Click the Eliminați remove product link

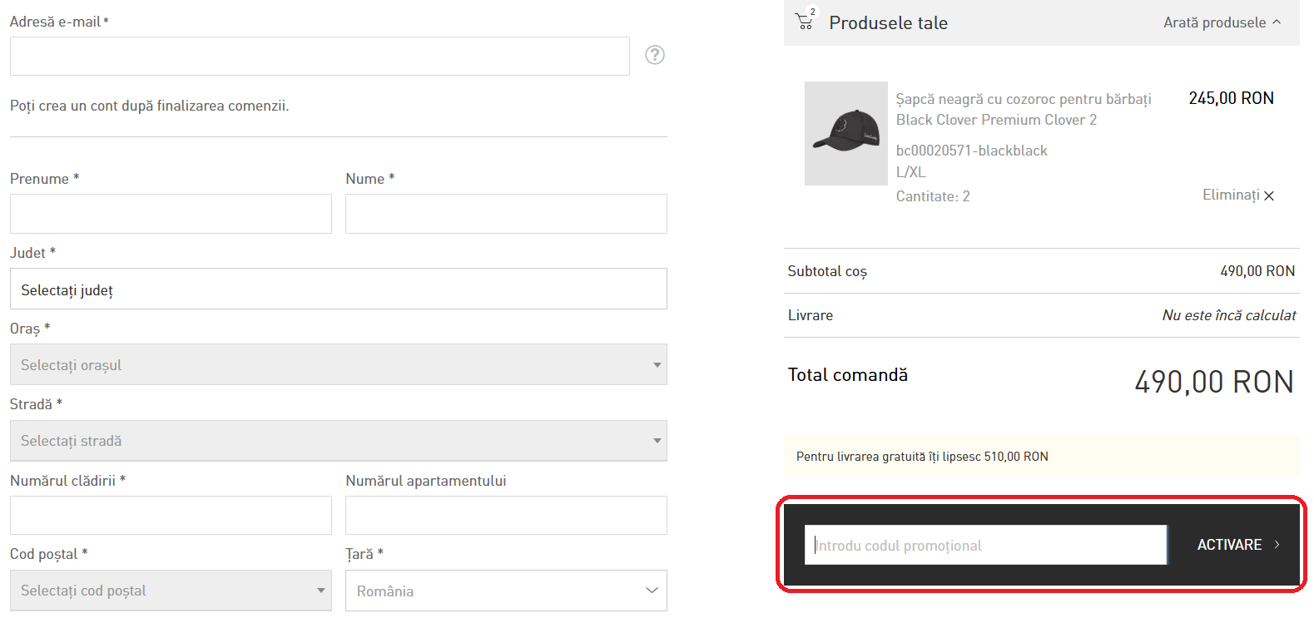point(1231,195)
